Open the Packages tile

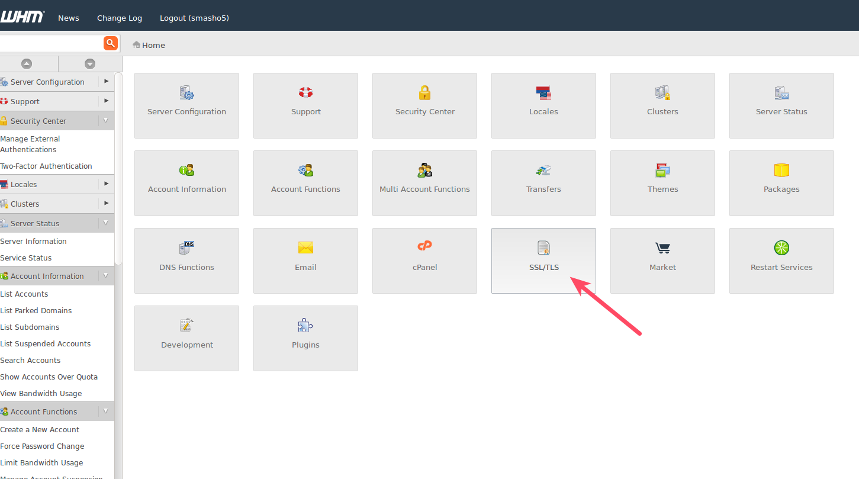[x=781, y=183]
